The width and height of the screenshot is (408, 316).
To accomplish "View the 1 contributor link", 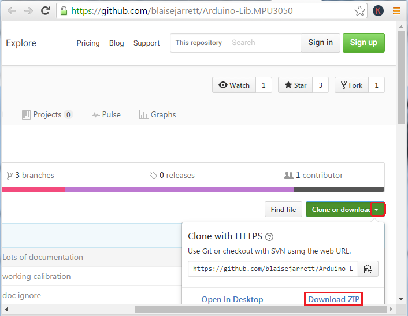I will pyautogui.click(x=314, y=175).
